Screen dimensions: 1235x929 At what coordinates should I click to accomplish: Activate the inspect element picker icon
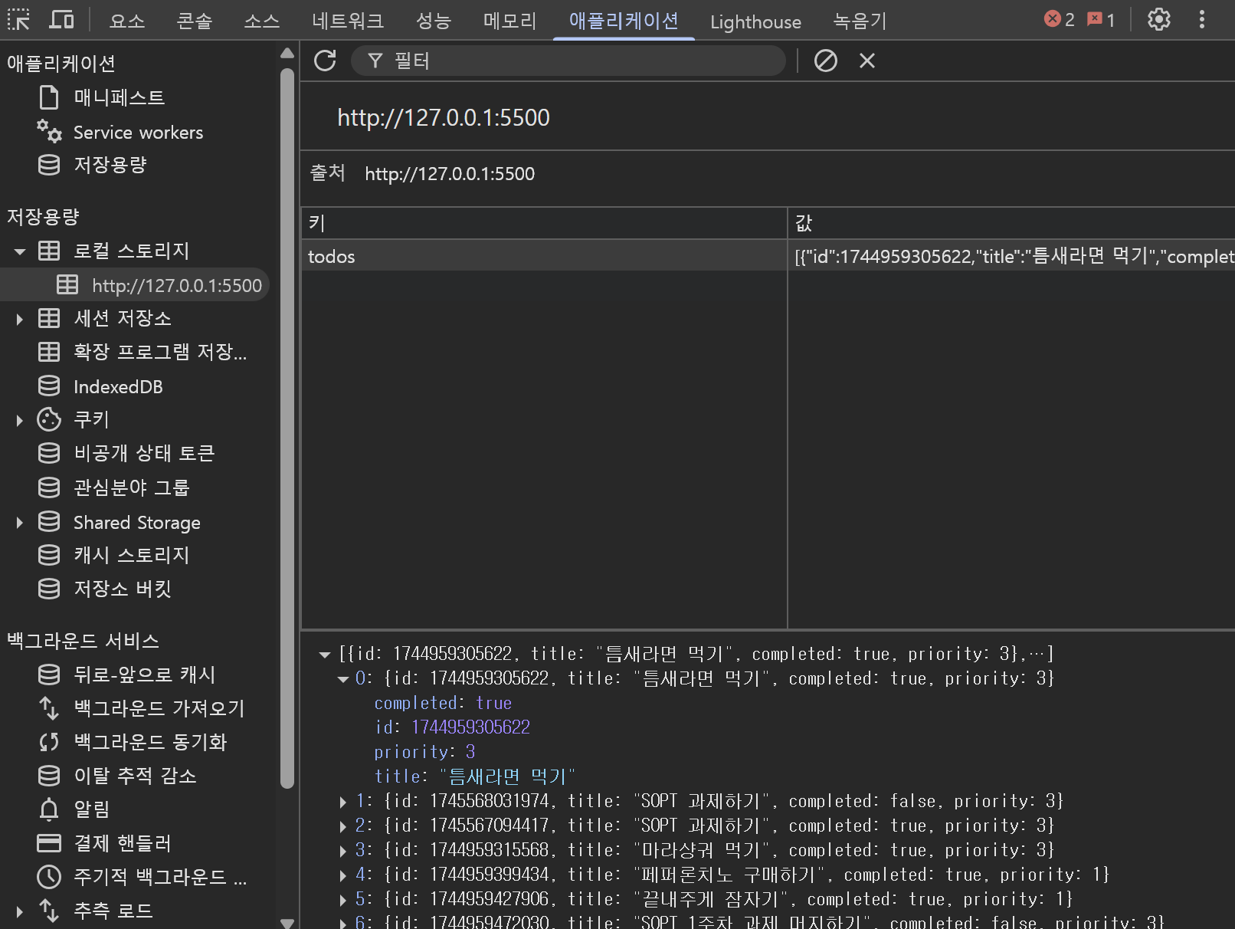(18, 20)
